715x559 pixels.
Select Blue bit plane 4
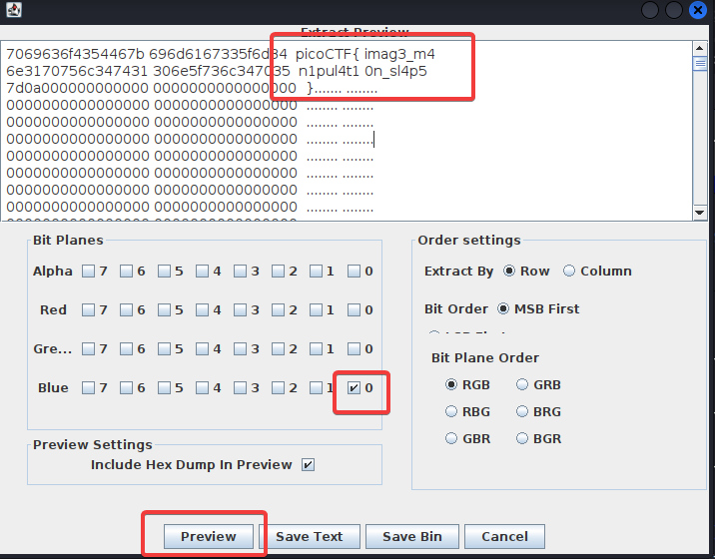pyautogui.click(x=202, y=388)
